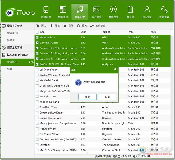
Task: Uncheck the Dancing Queen checkbox
Action: (x=37, y=43)
